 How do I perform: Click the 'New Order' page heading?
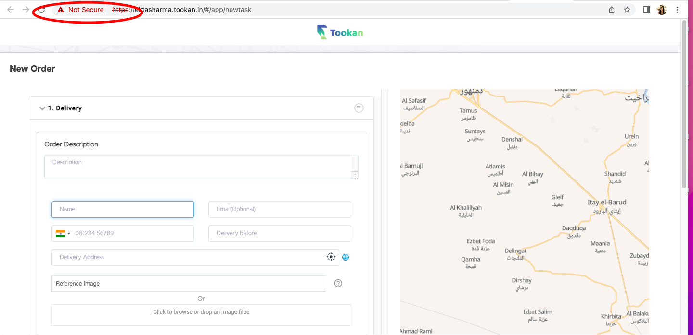(x=32, y=69)
